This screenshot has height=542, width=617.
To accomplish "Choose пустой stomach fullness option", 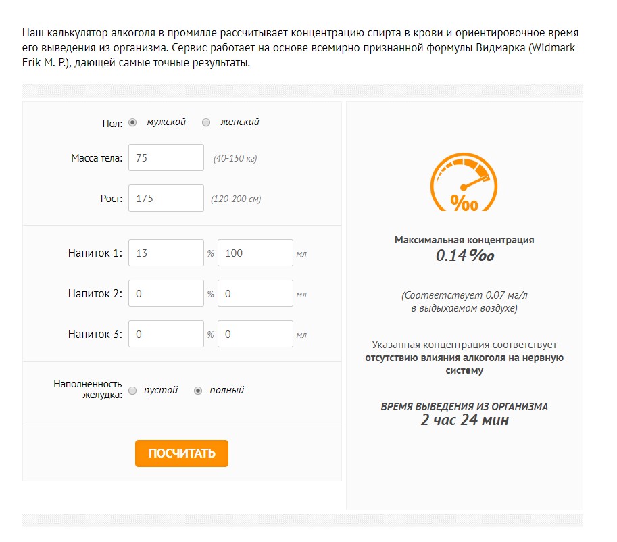I will (x=132, y=391).
